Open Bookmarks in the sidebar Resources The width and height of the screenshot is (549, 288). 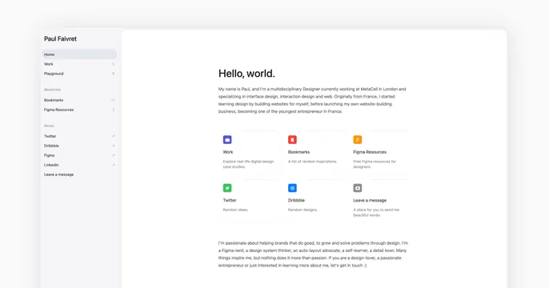(79, 100)
